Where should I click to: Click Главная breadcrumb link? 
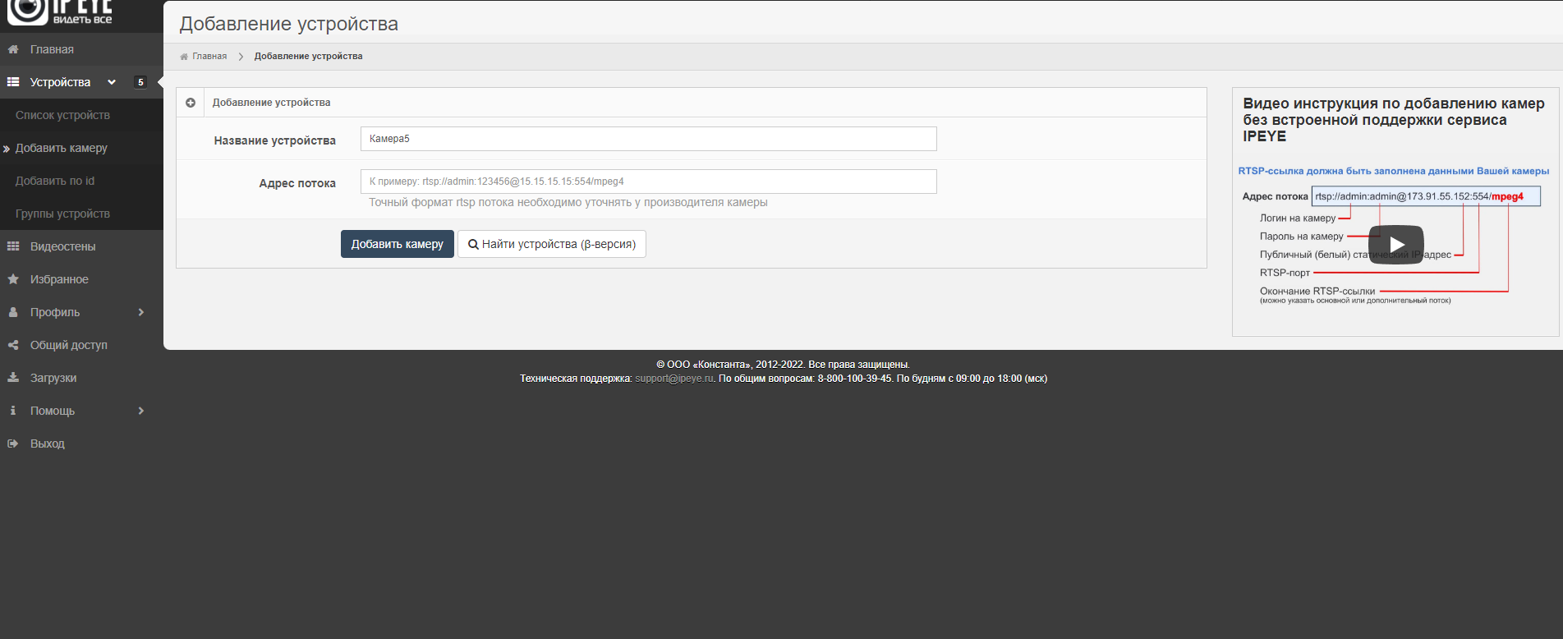click(x=209, y=57)
